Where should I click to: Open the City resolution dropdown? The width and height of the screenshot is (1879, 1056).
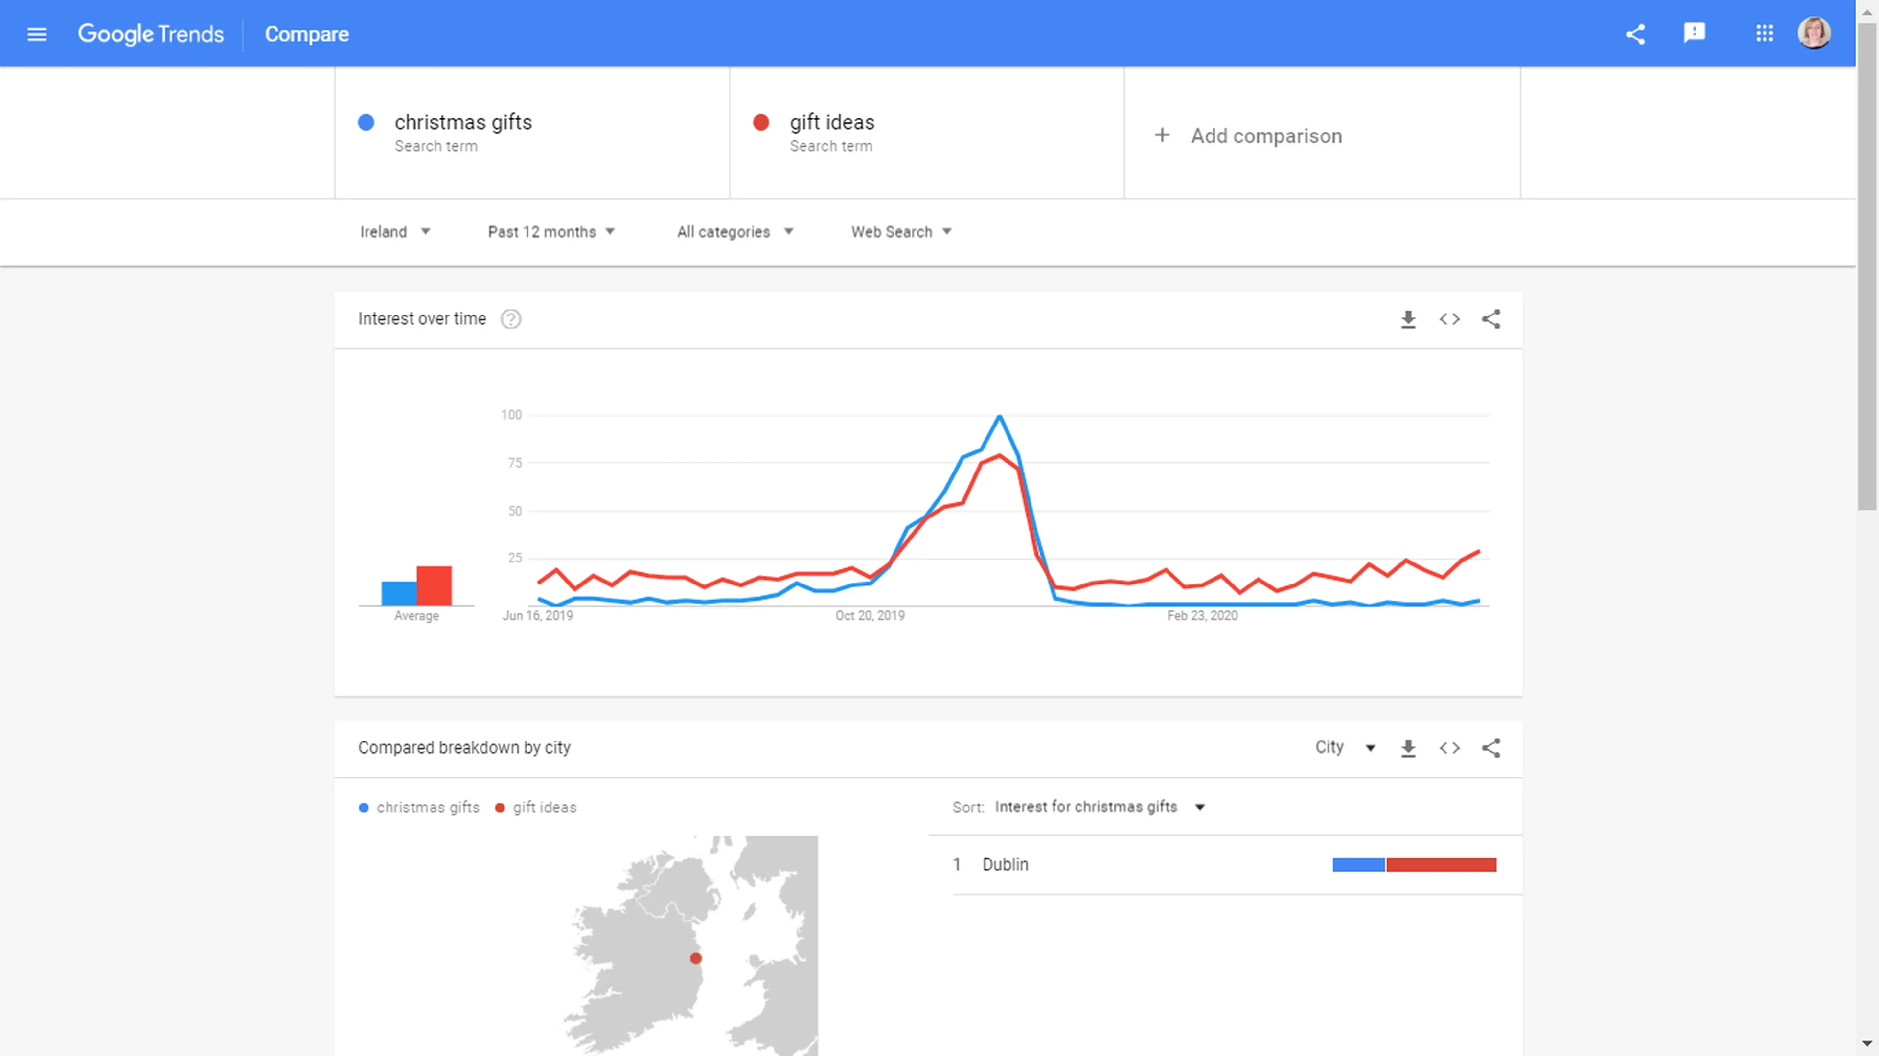1344,747
